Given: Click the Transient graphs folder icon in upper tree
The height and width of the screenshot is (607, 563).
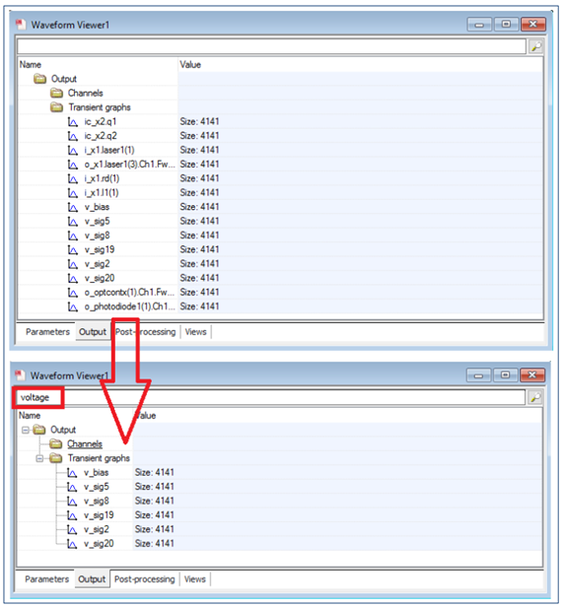Looking at the screenshot, I should 56,107.
